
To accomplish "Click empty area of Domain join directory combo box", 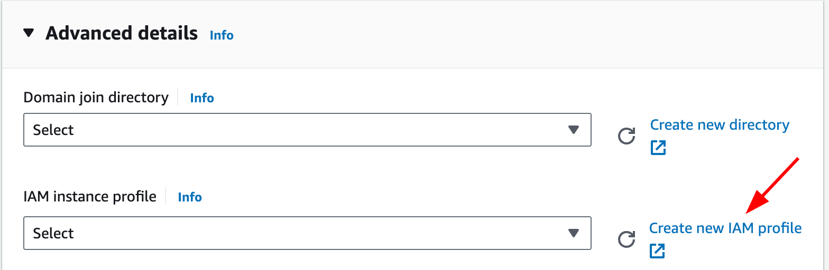I will pos(317,130).
